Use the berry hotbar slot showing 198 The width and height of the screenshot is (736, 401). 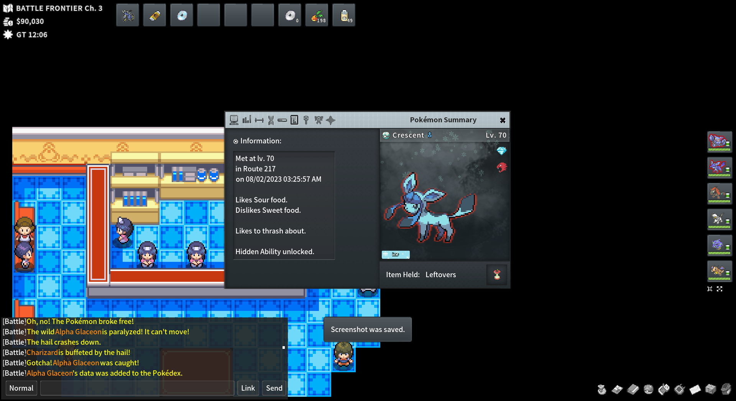(x=317, y=15)
